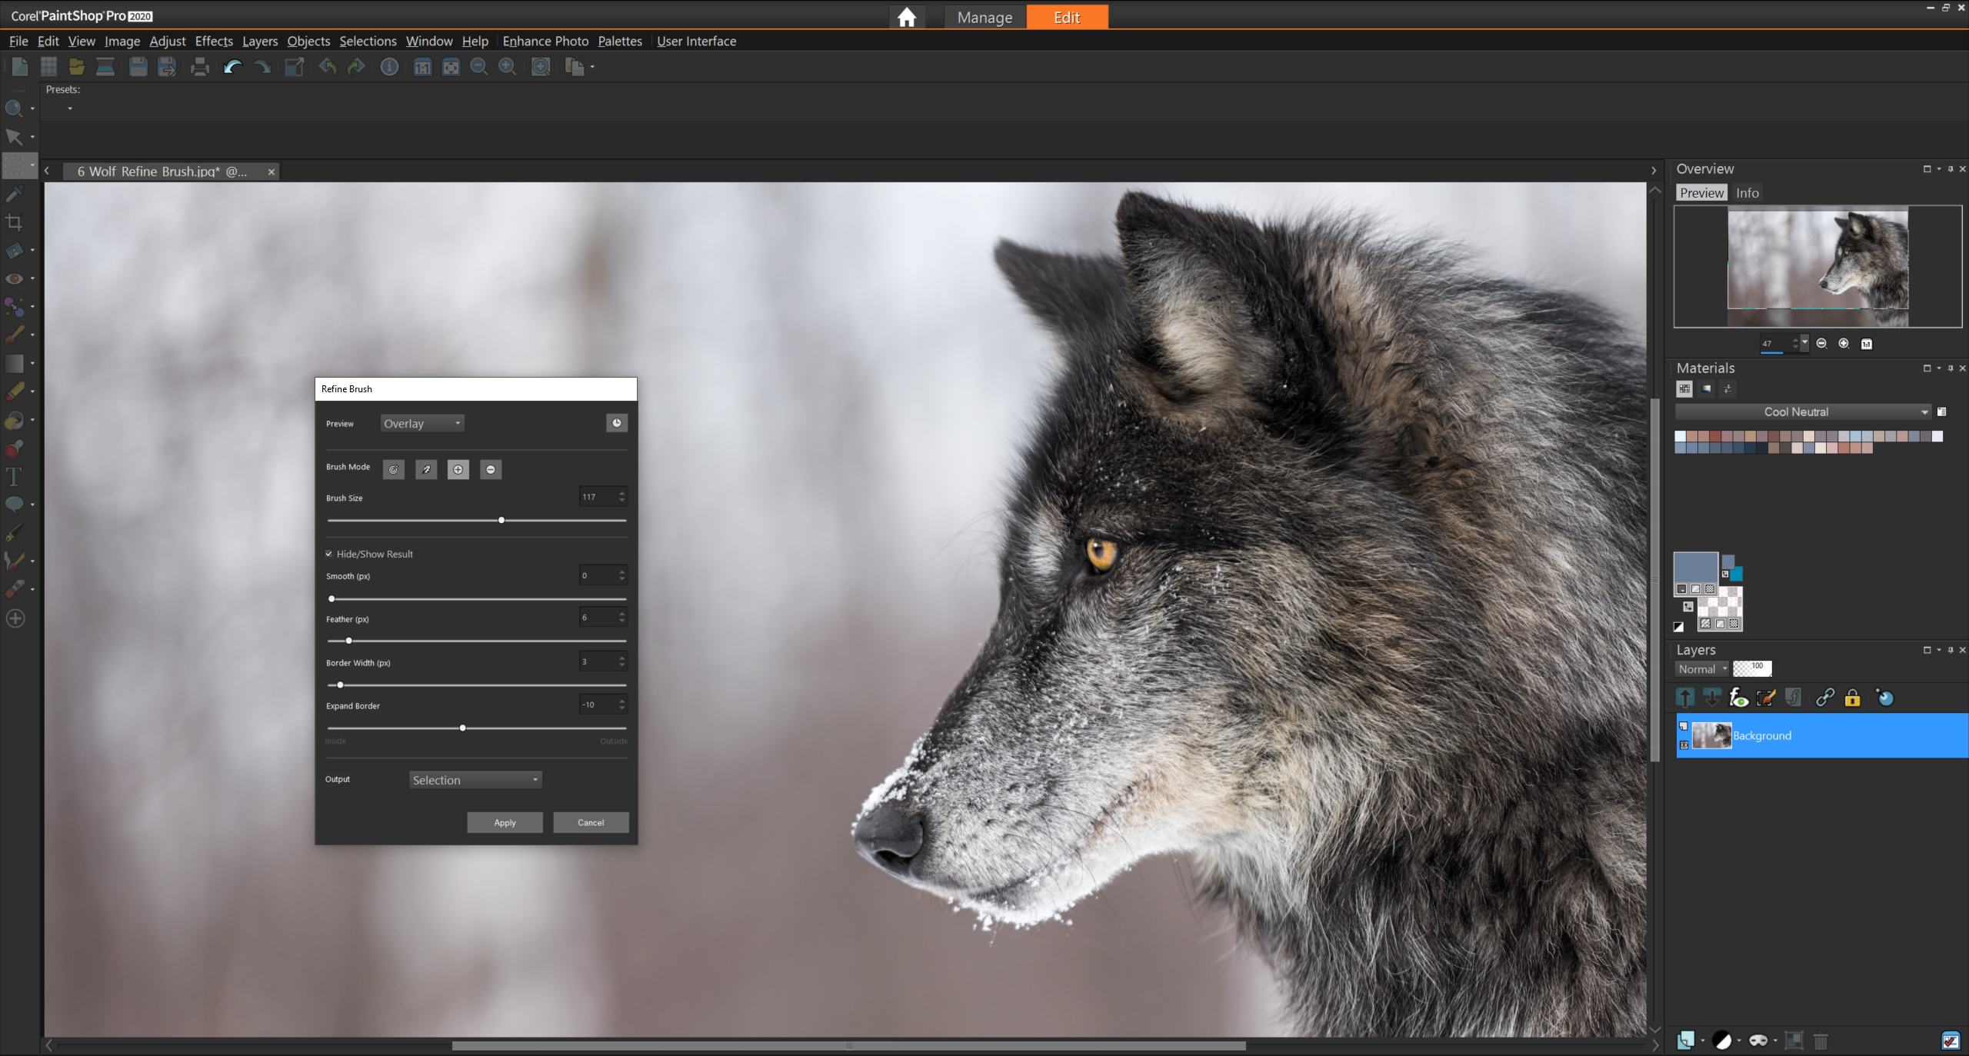Open the Selections menu
1969x1056 pixels.
tap(368, 40)
